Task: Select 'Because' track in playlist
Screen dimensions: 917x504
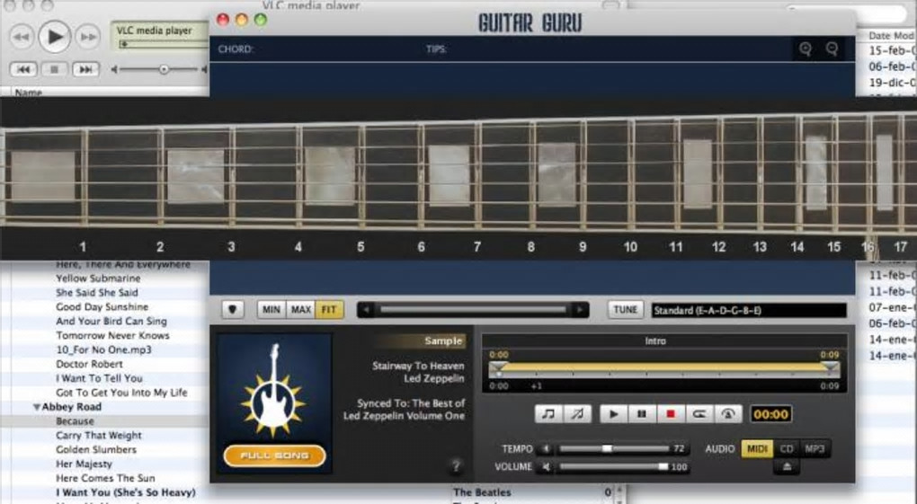Action: (x=75, y=421)
